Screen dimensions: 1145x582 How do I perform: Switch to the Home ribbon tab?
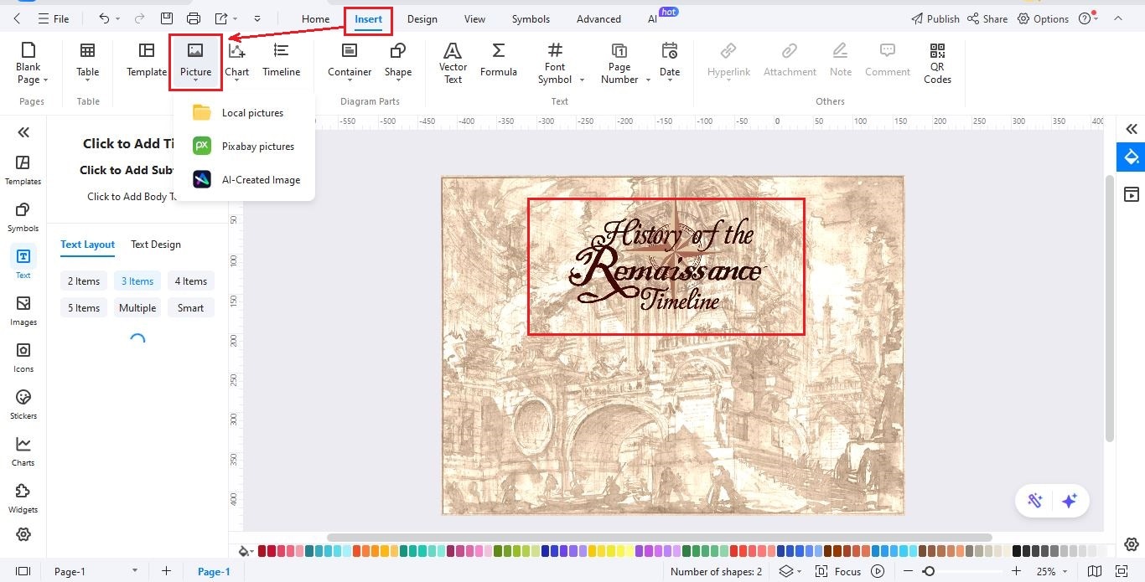[x=315, y=18]
